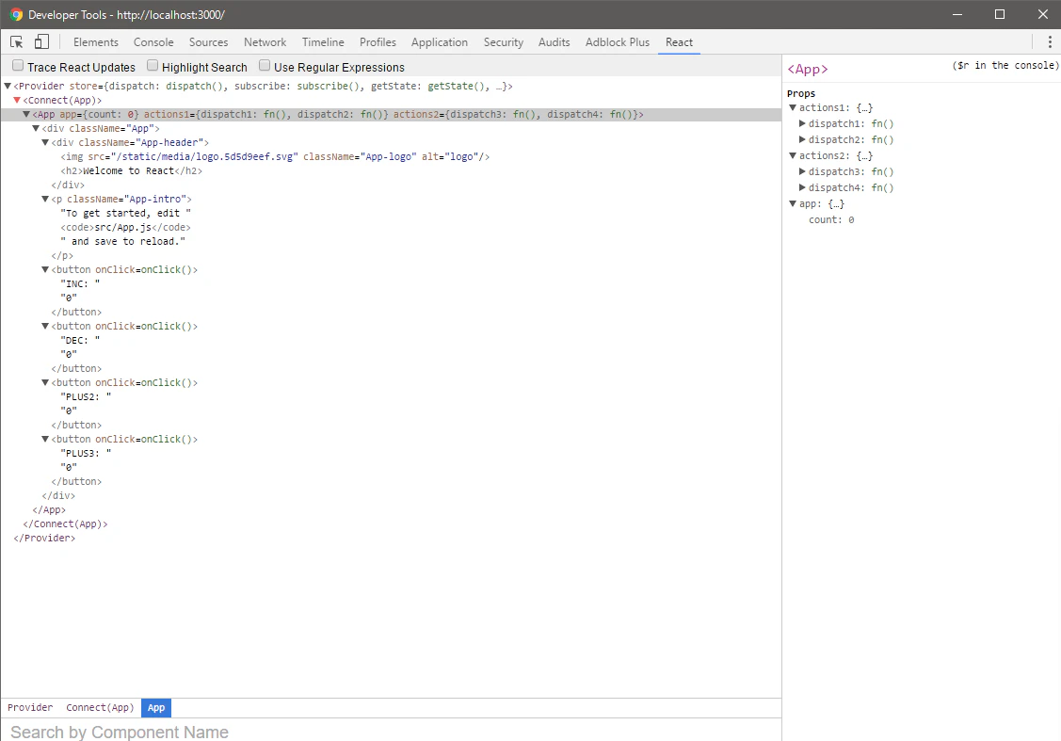Focus the Search by Component Name field
Image resolution: width=1061 pixels, height=741 pixels.
(391, 732)
